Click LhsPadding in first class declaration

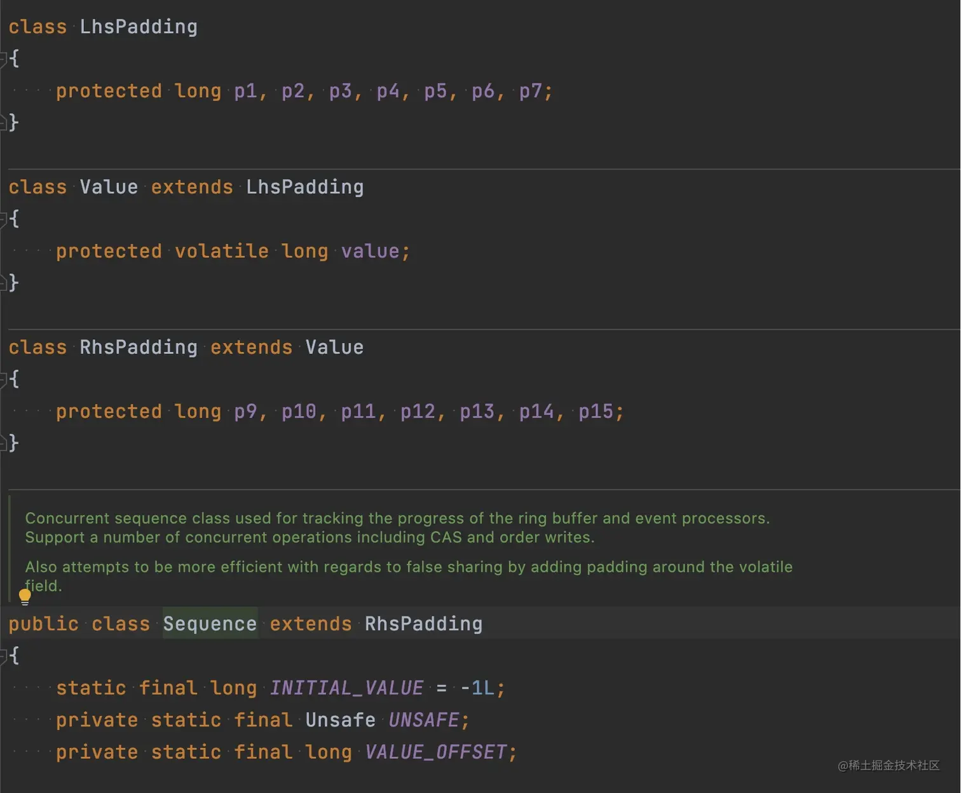[x=139, y=27]
